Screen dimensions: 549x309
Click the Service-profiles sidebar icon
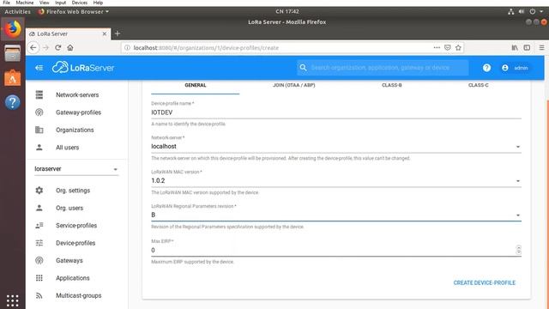coord(39,225)
